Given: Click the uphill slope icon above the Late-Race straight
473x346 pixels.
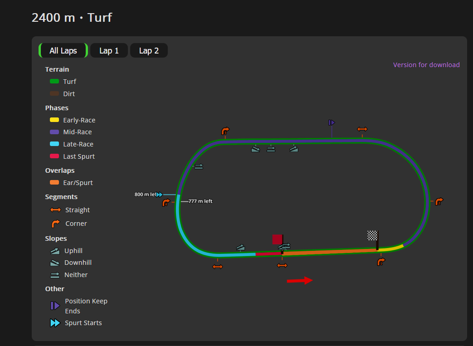Looking at the screenshot, I should point(240,248).
